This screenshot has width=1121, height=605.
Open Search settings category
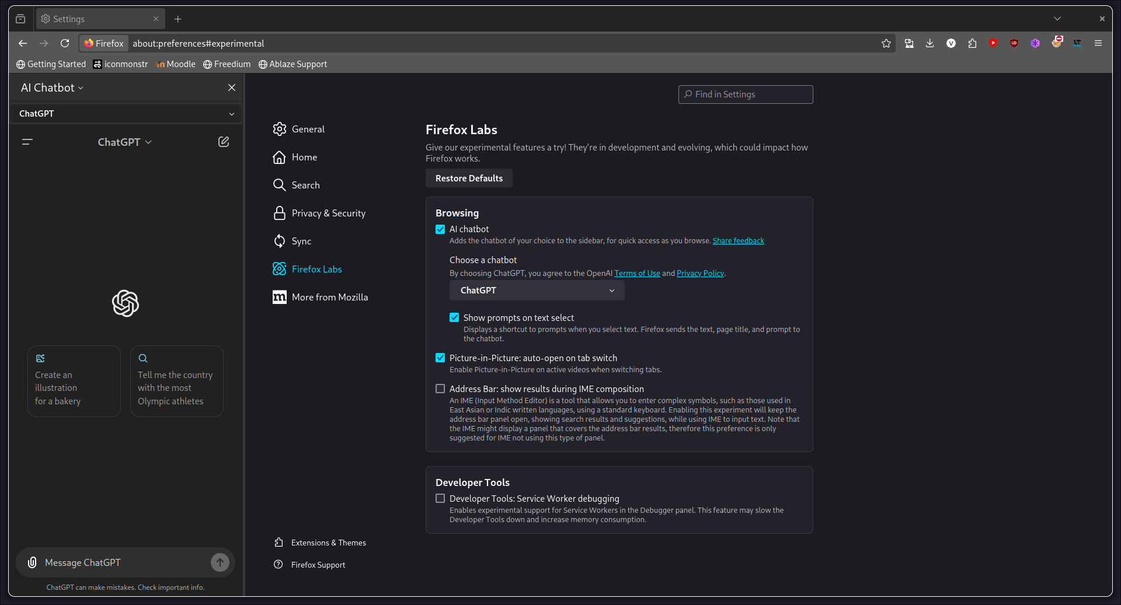(296, 185)
